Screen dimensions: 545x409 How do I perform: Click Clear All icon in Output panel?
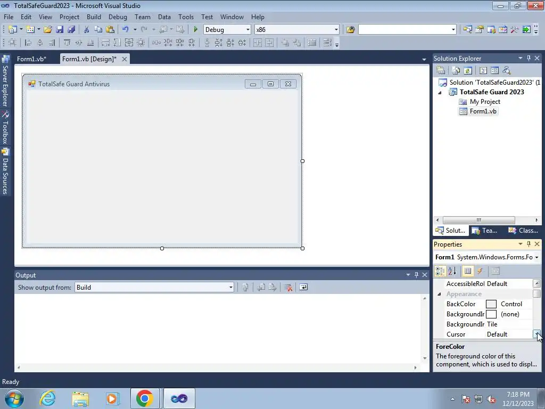pos(288,287)
